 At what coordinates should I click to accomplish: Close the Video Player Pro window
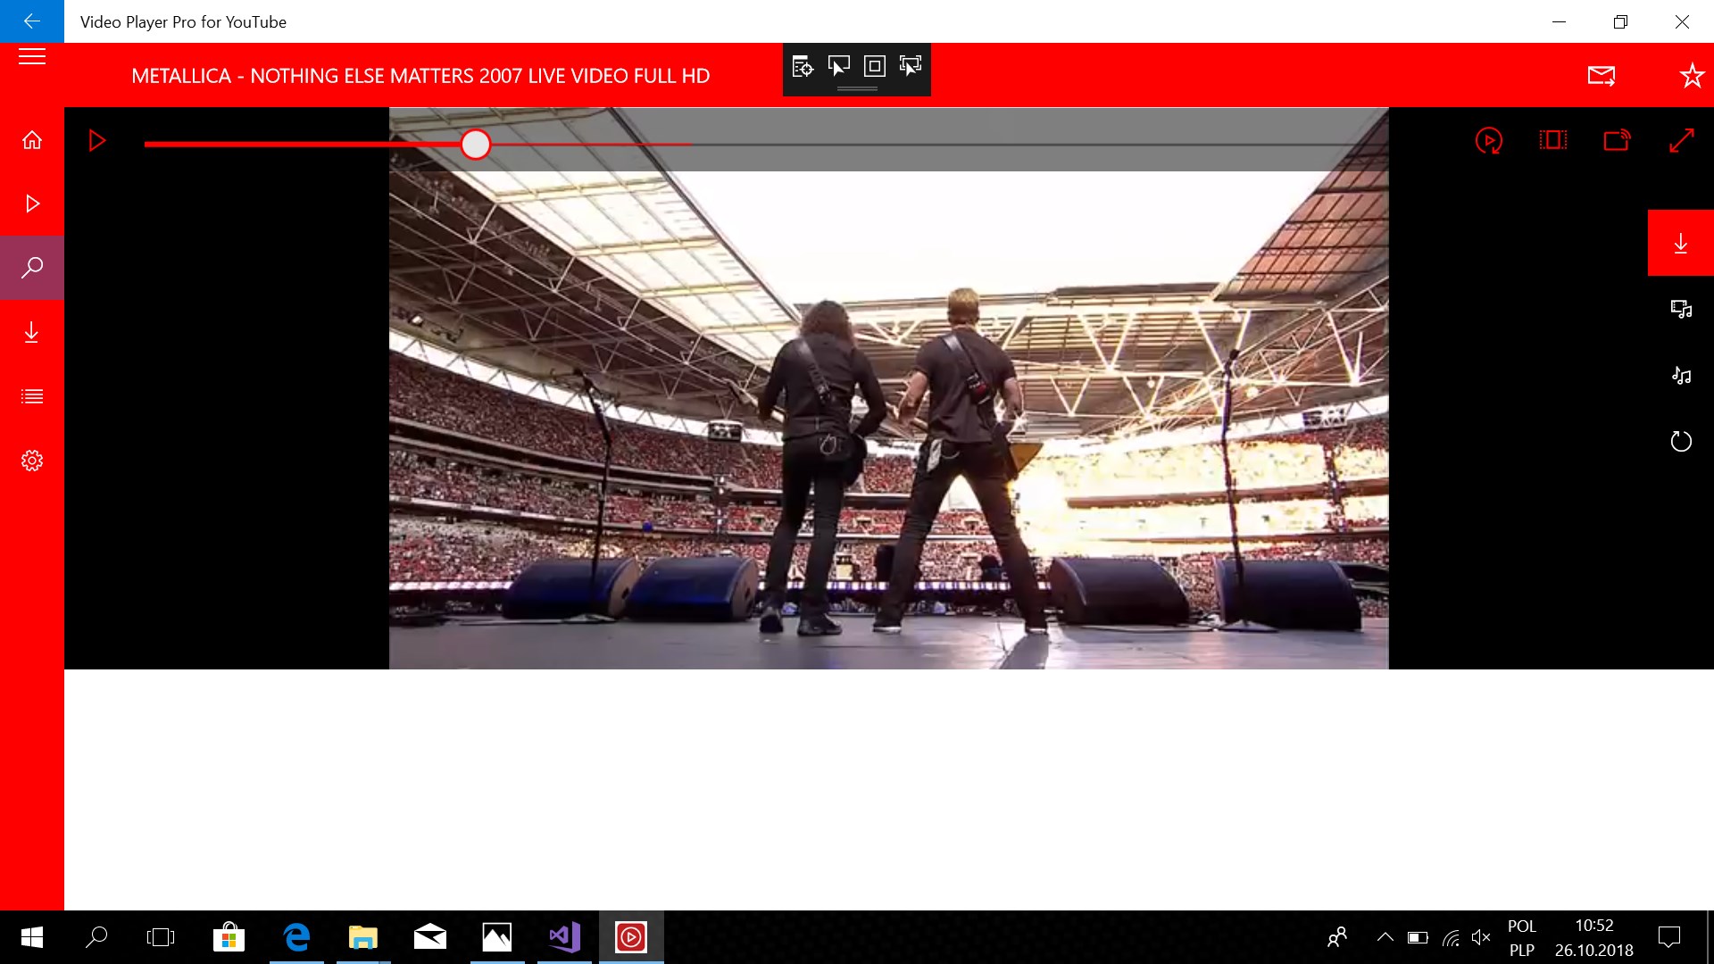point(1683,21)
